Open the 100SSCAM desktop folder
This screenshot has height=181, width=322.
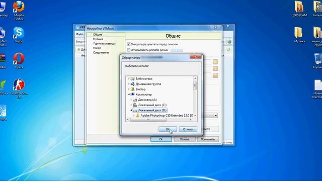(299, 9)
